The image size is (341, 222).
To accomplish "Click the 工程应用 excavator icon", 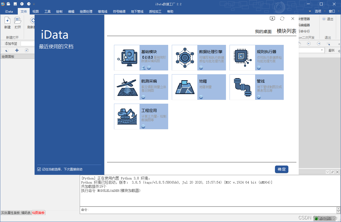I will tap(127, 117).
